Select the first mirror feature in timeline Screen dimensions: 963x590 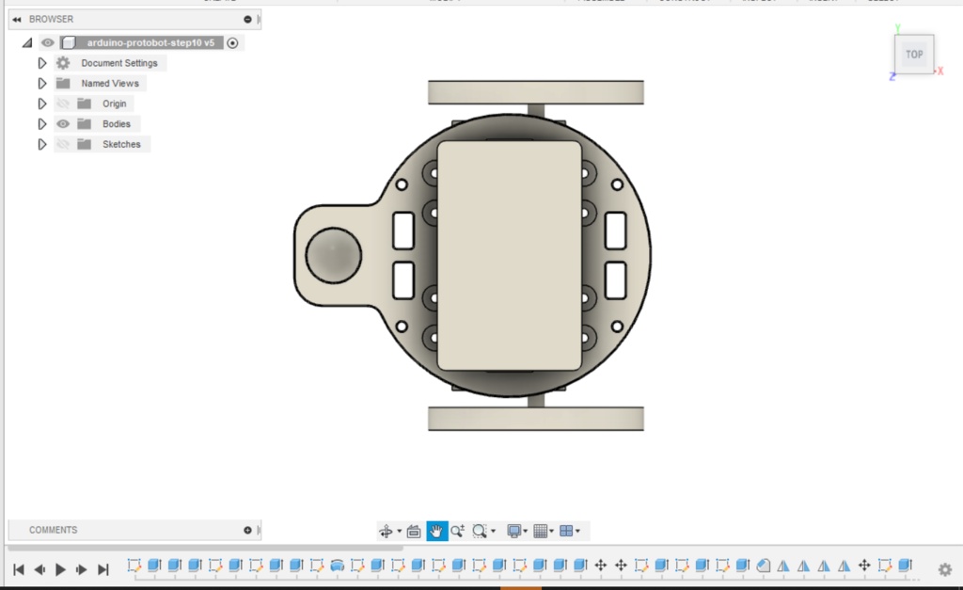coord(783,566)
